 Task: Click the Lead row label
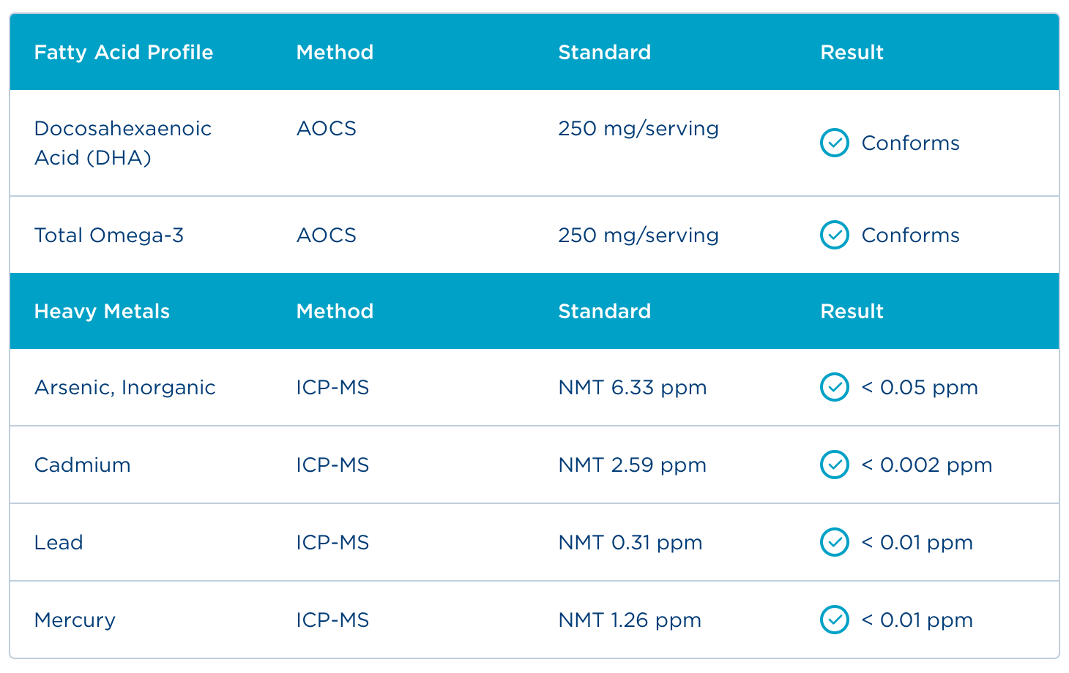coord(59,543)
